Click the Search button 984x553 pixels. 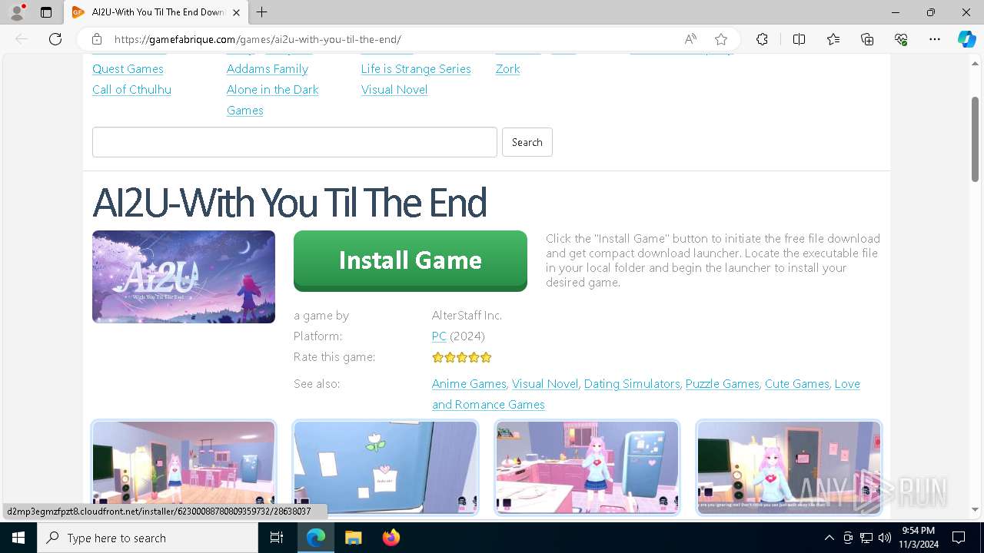point(527,142)
